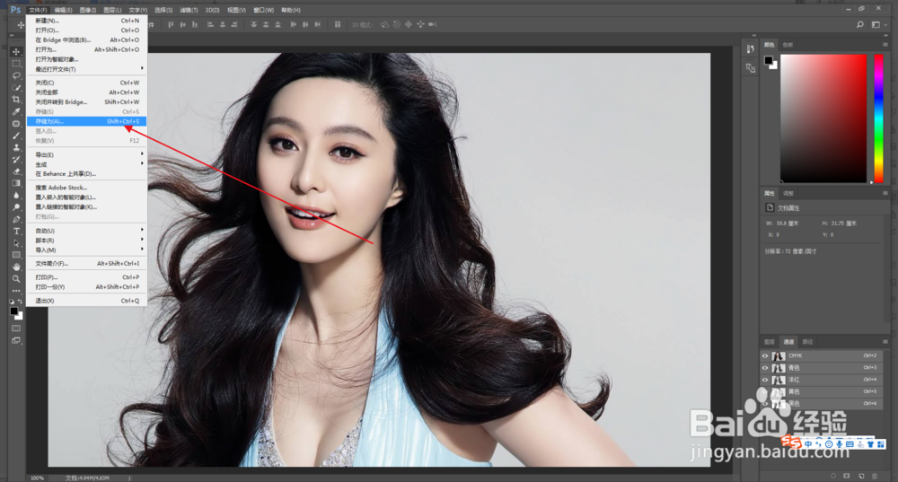Open the Properties panel flyout menu
The width and height of the screenshot is (898, 482).
pyautogui.click(x=885, y=193)
